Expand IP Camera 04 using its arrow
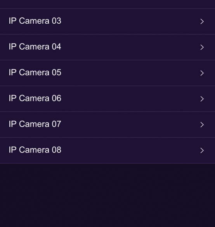The image size is (215, 227). click(202, 47)
